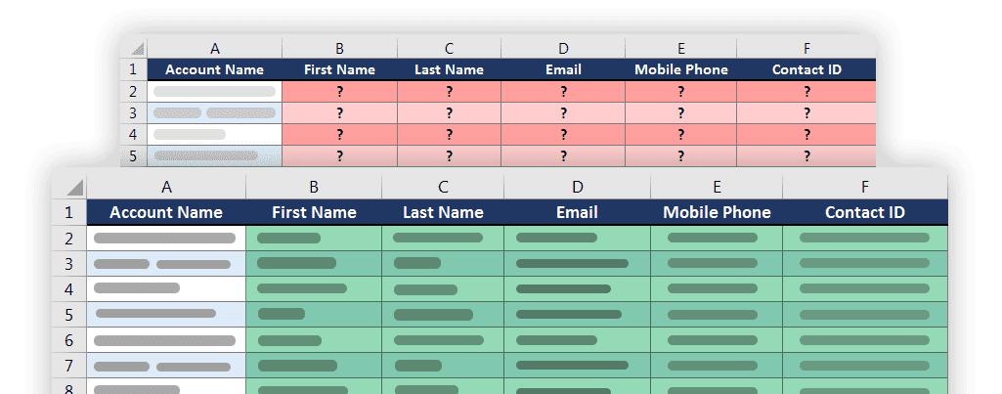This screenshot has height=394, width=1002.
Task: Select blurred account cell A4 in red sheet
Action: 215,135
